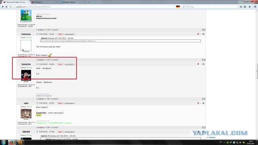The height and width of the screenshot is (145, 258).
Task: Open PM link just above the 16:54 post
Action: click(48, 60)
